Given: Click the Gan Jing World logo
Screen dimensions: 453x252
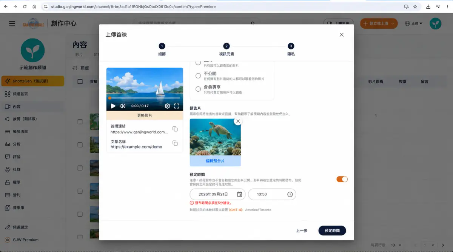Looking at the screenshot, I should (x=33, y=23).
